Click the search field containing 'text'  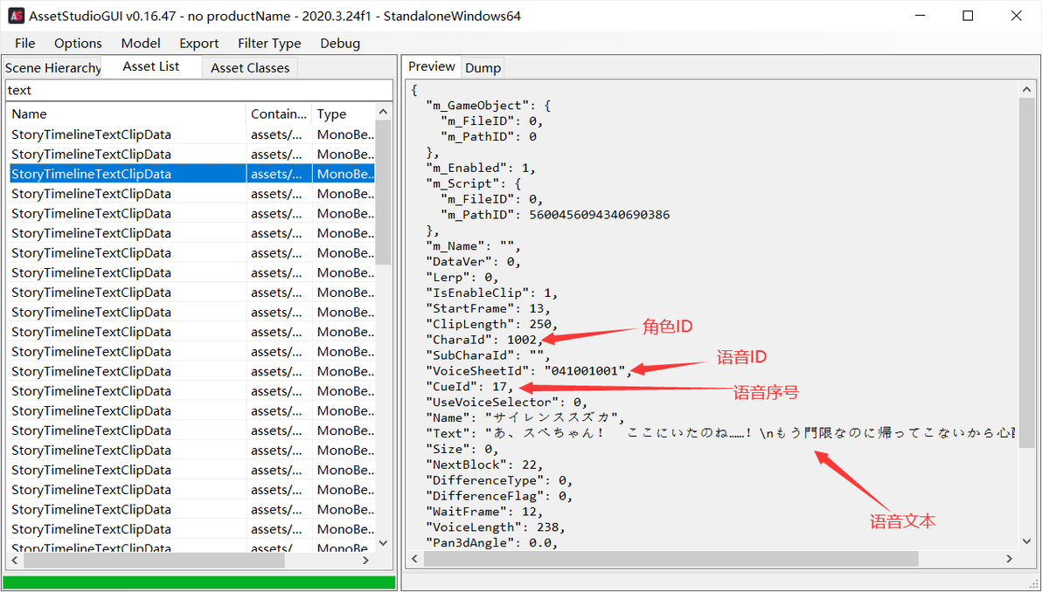(198, 90)
